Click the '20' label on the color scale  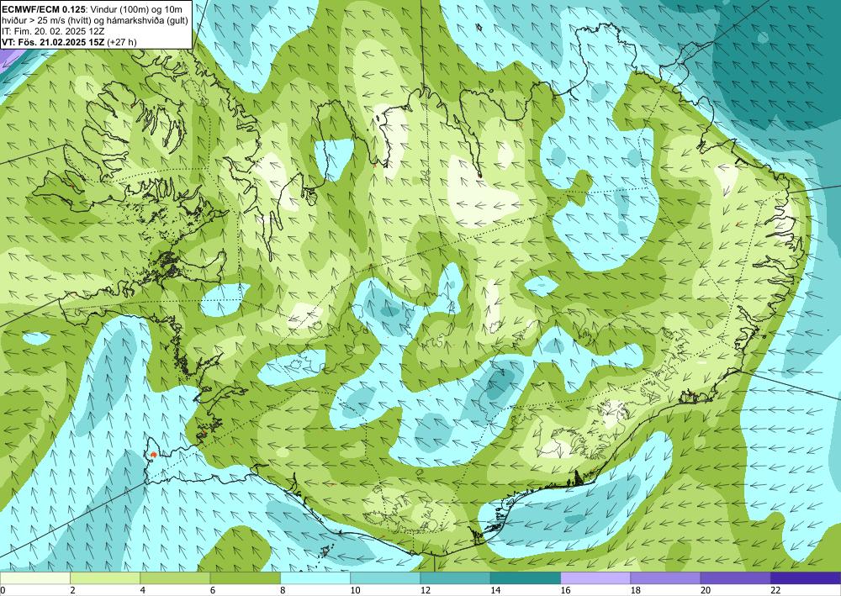pos(706,590)
